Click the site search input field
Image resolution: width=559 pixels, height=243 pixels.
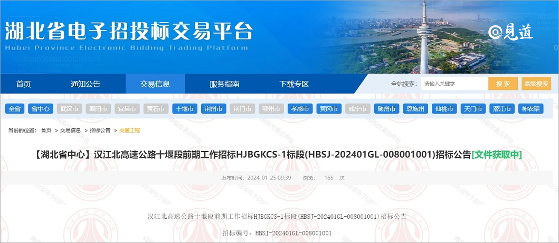point(453,84)
